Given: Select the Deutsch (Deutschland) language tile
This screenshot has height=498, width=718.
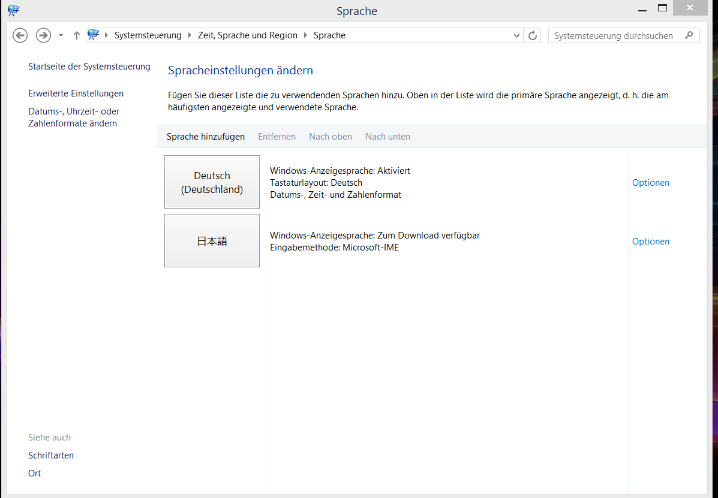Looking at the screenshot, I should click(212, 182).
